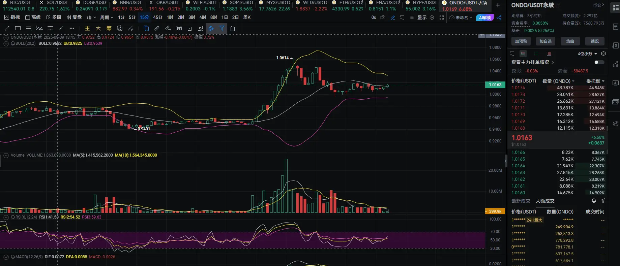The image size is (620, 266).
Task: Enter fullscreen chart mode
Action: [442, 18]
